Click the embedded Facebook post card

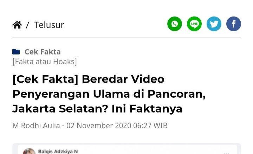click(126, 149)
